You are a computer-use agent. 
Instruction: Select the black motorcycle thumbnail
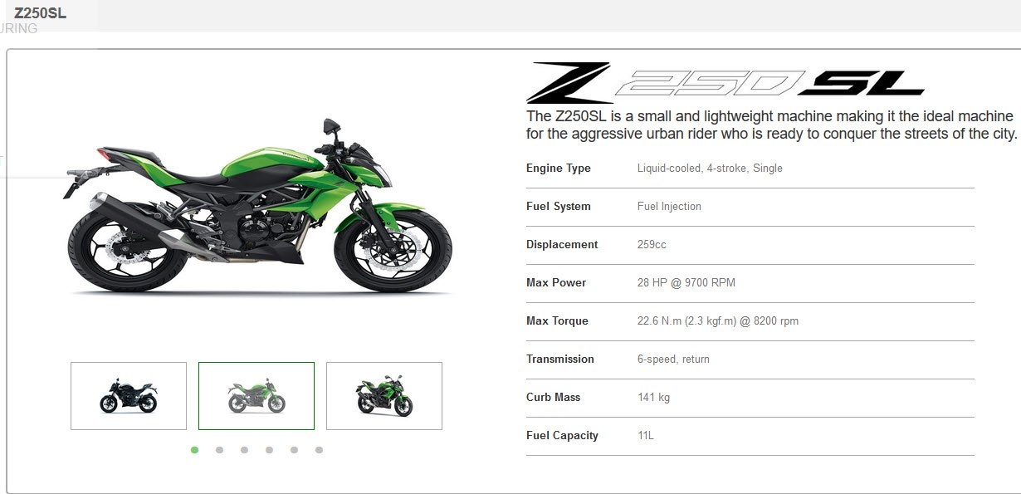[129, 396]
